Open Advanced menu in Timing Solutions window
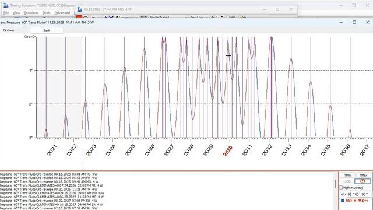The width and height of the screenshot is (373, 210). [x=62, y=13]
